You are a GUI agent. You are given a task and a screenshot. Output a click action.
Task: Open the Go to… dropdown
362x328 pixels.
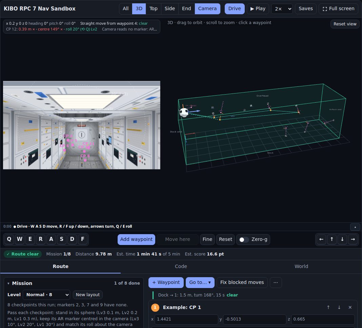[200, 283]
